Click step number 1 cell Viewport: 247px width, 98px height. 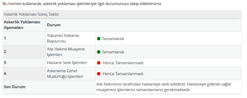click(x=24, y=38)
